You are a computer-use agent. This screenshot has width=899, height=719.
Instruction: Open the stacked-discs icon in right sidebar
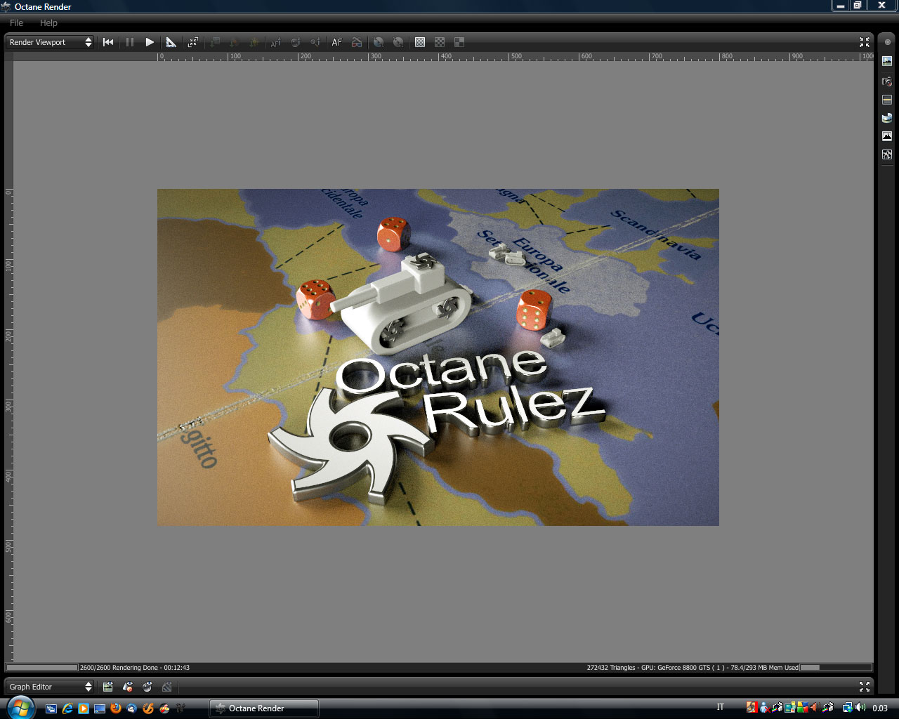point(887,118)
